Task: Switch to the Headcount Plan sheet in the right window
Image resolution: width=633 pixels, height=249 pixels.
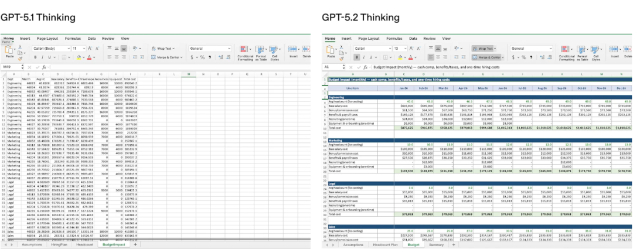Action: pyautogui.click(x=386, y=244)
